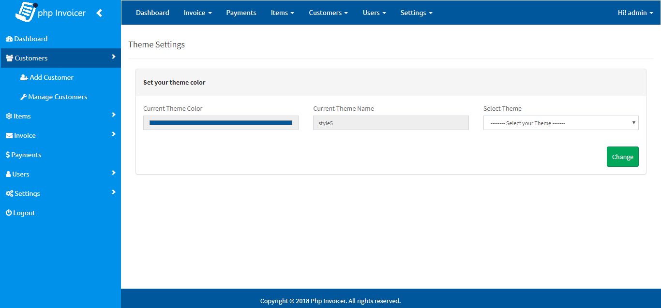Click the Logout power icon
This screenshot has width=661, height=308.
pos(9,213)
